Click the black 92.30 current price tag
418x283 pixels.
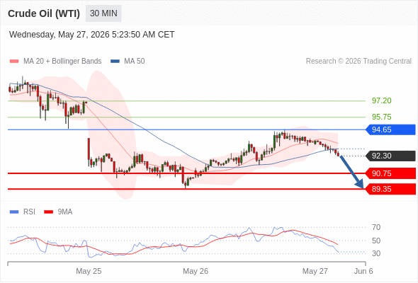[391, 156]
